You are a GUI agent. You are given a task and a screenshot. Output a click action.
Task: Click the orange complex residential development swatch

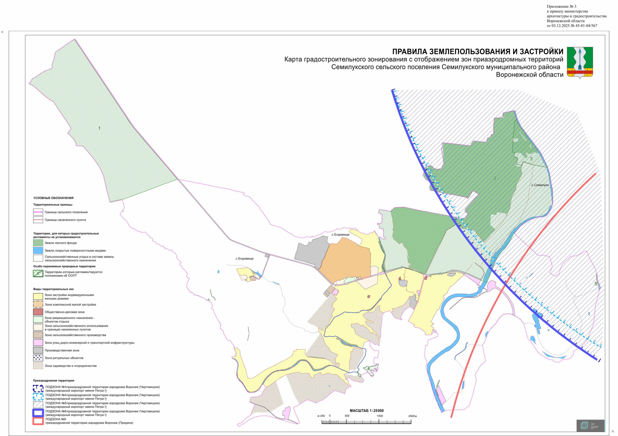pyautogui.click(x=38, y=304)
